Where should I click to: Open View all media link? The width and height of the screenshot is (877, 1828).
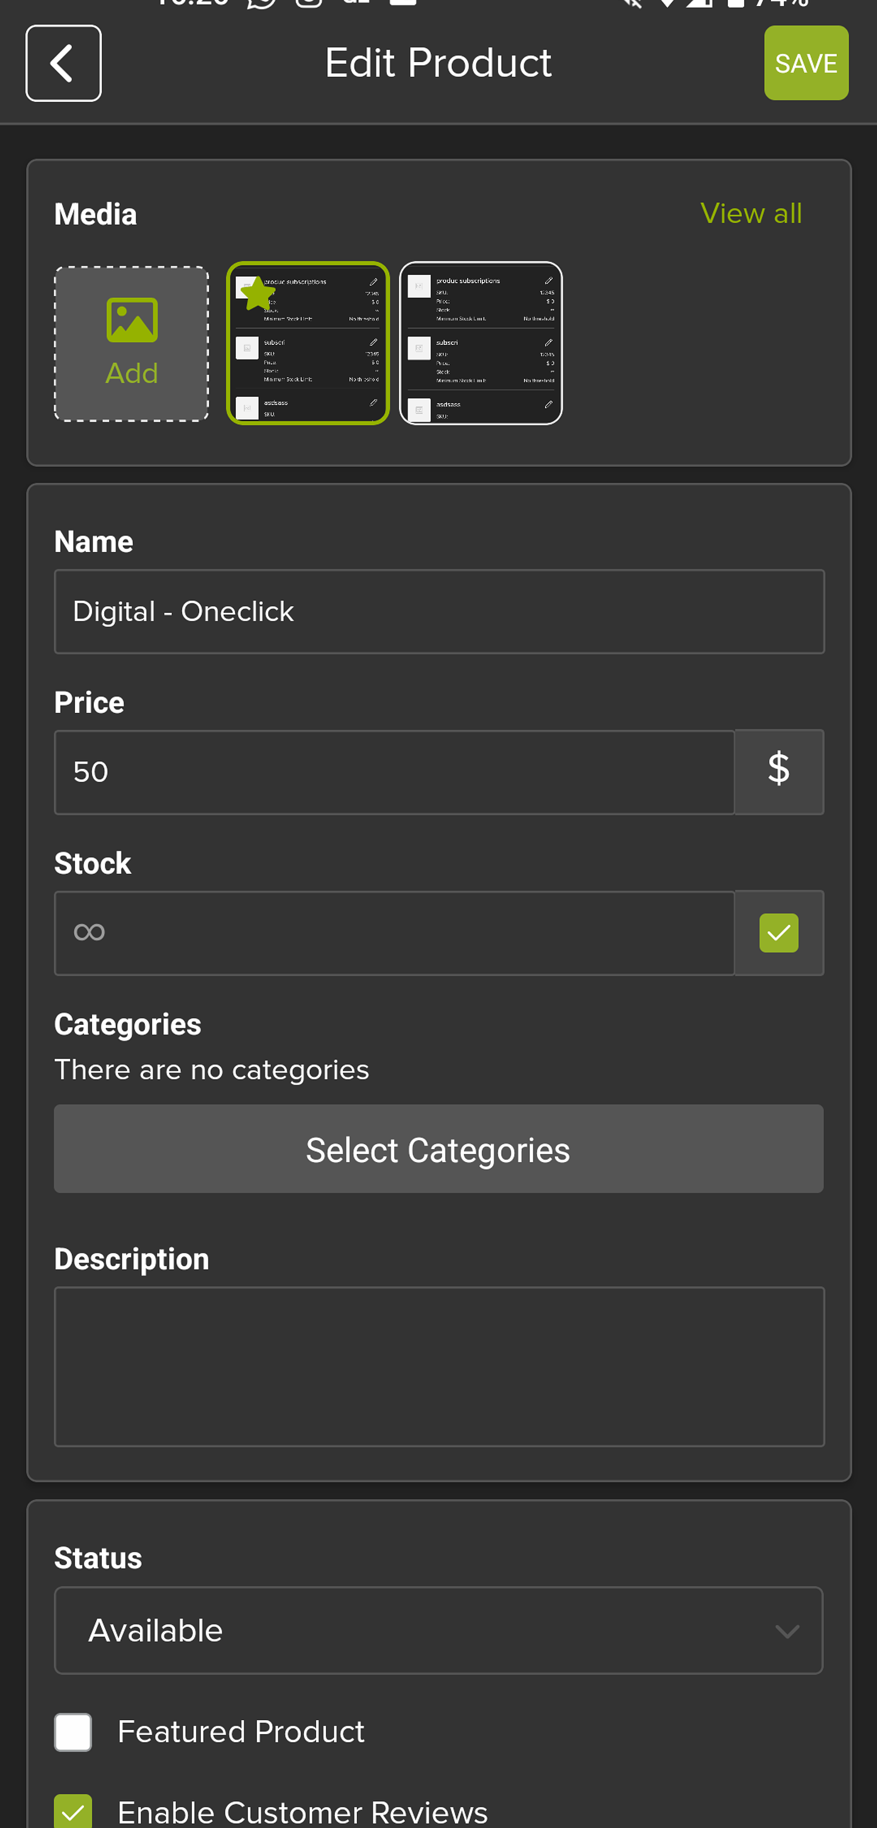pos(751,214)
